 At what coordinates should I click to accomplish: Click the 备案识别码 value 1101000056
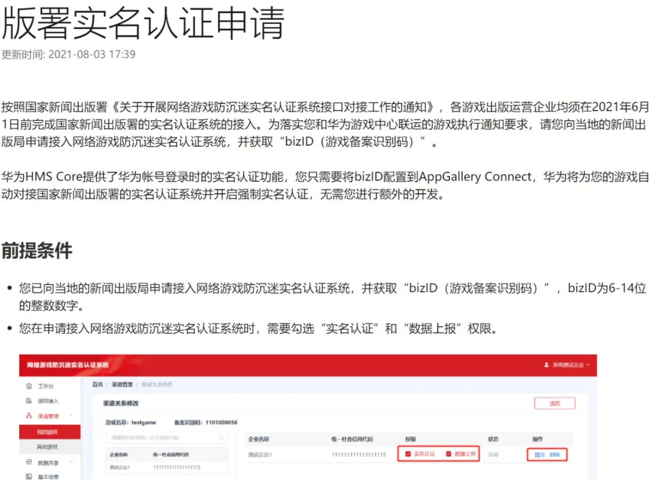(221, 422)
